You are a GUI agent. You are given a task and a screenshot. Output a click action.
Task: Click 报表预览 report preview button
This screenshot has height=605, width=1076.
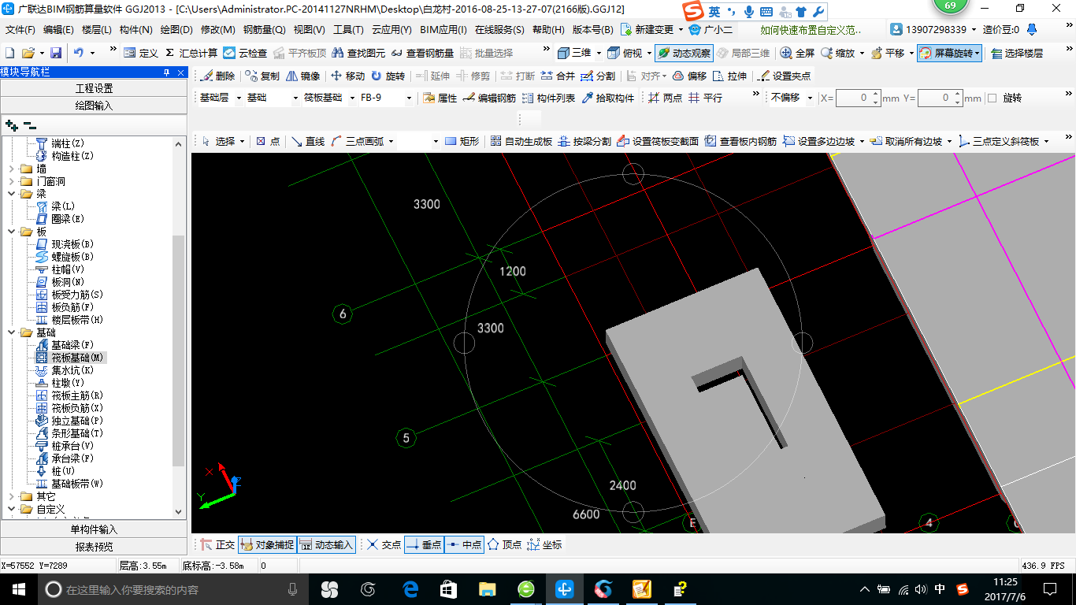pos(94,547)
